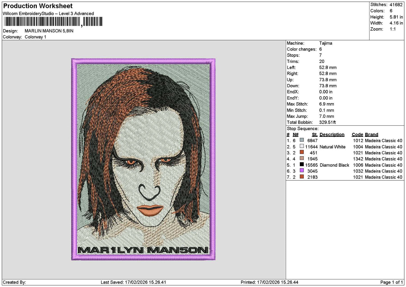Click the Down value 73.8 mm

pyautogui.click(x=328, y=86)
